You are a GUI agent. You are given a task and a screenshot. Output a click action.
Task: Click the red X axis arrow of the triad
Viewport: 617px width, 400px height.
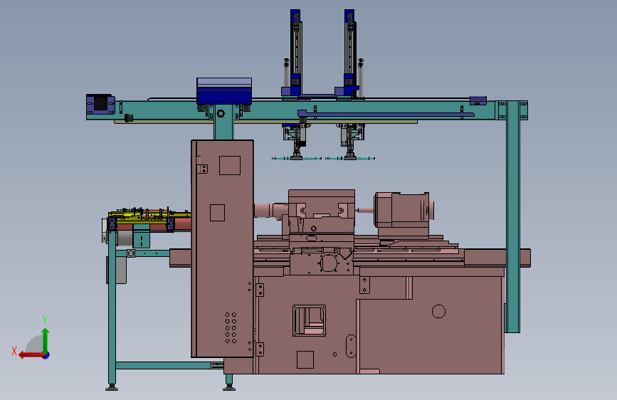pos(31,355)
